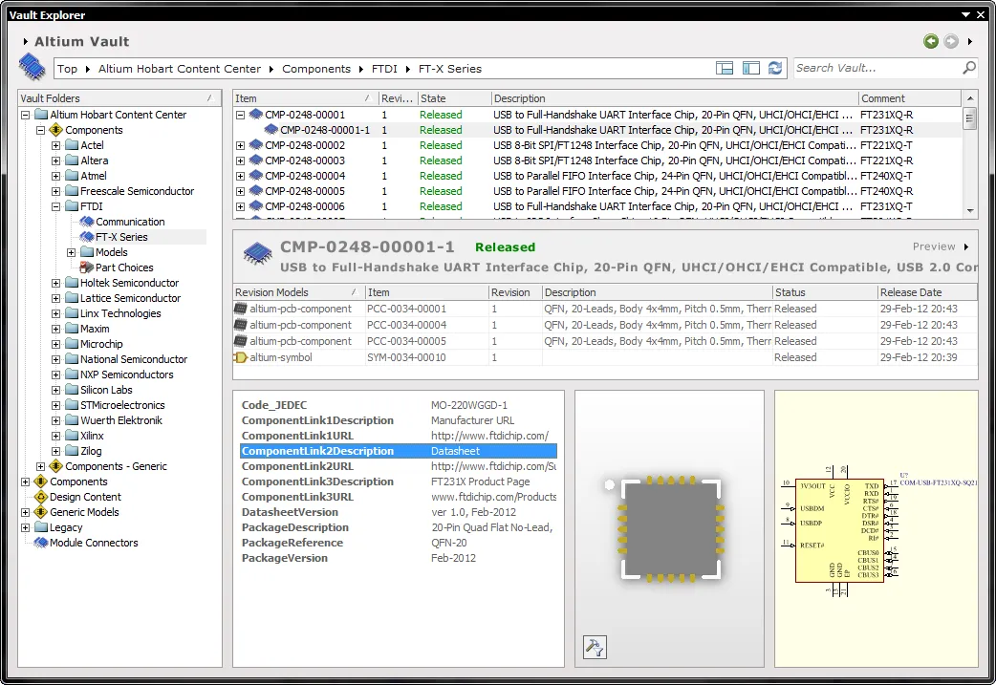Click the green back navigation arrow
This screenshot has width=996, height=685.
click(930, 41)
